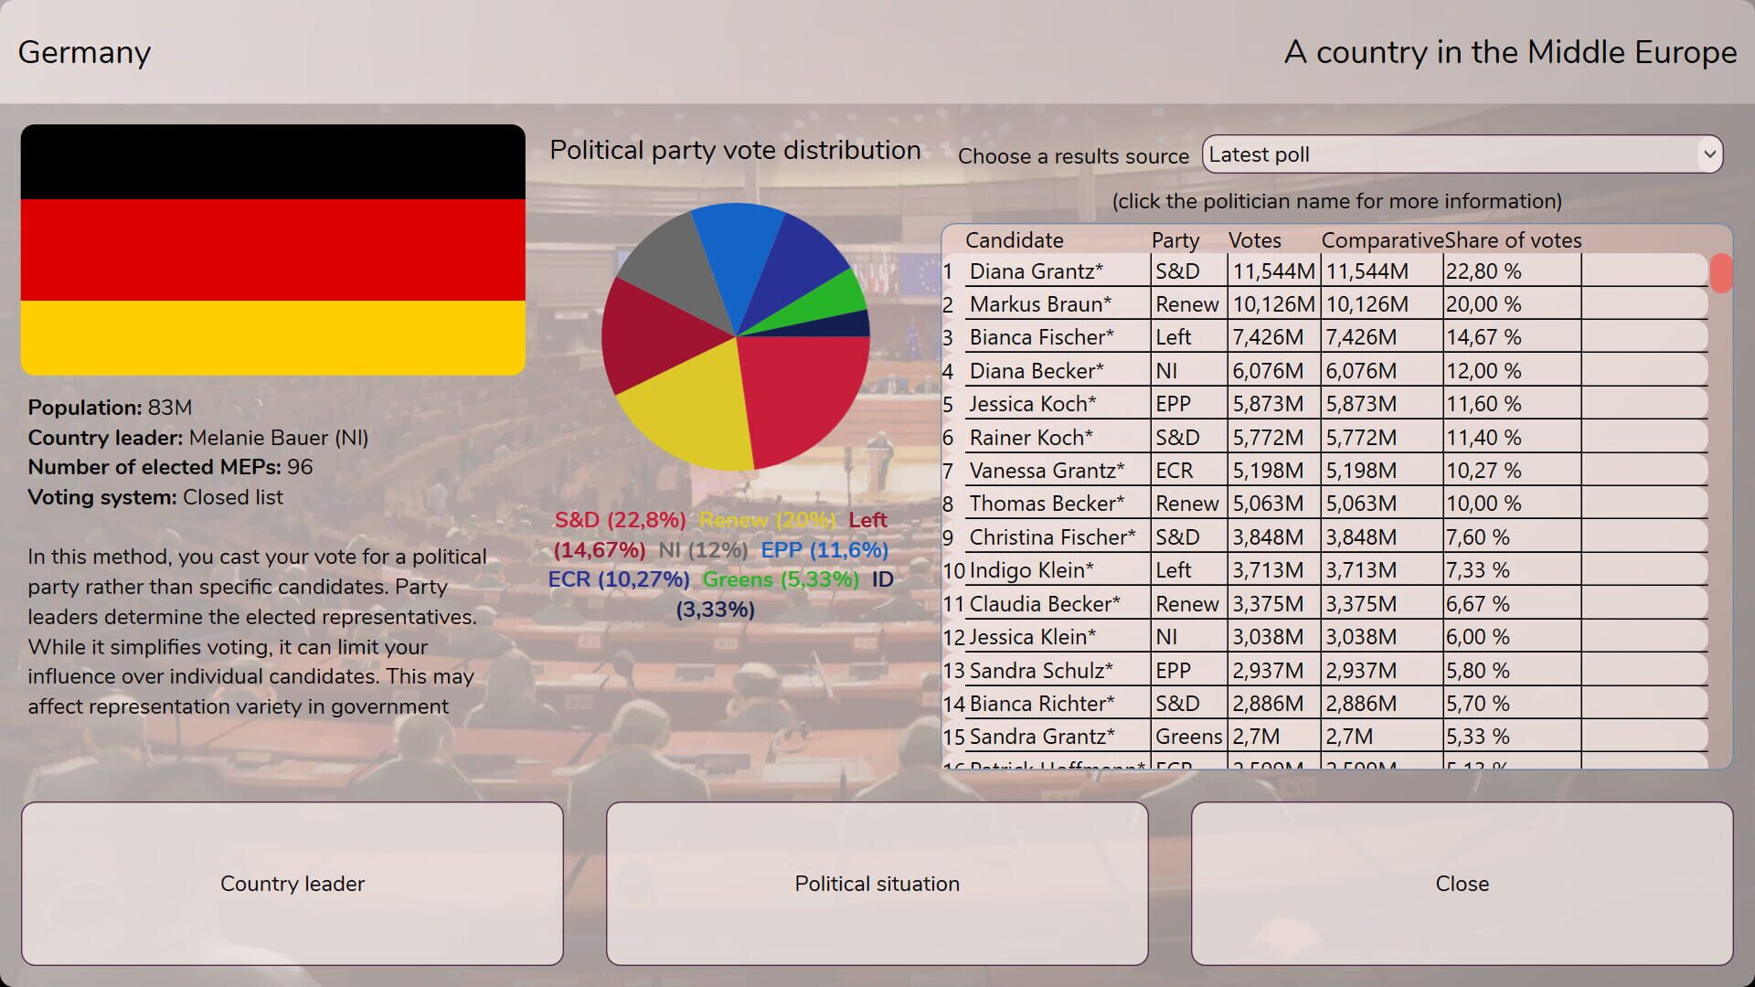Click the S&D (22,8%) legend label

click(x=620, y=519)
